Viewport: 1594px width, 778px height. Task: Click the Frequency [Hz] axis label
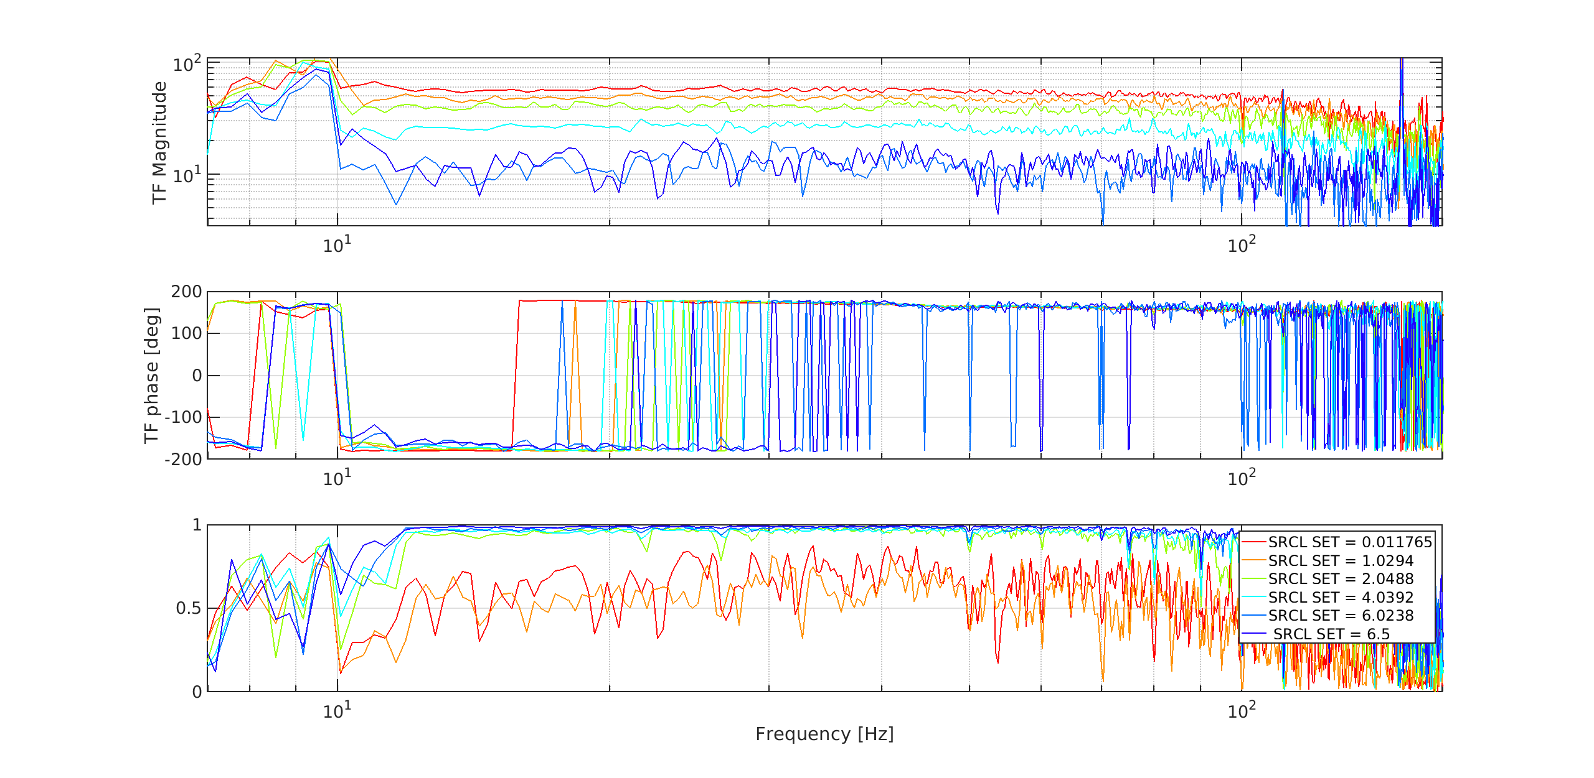pyautogui.click(x=824, y=734)
